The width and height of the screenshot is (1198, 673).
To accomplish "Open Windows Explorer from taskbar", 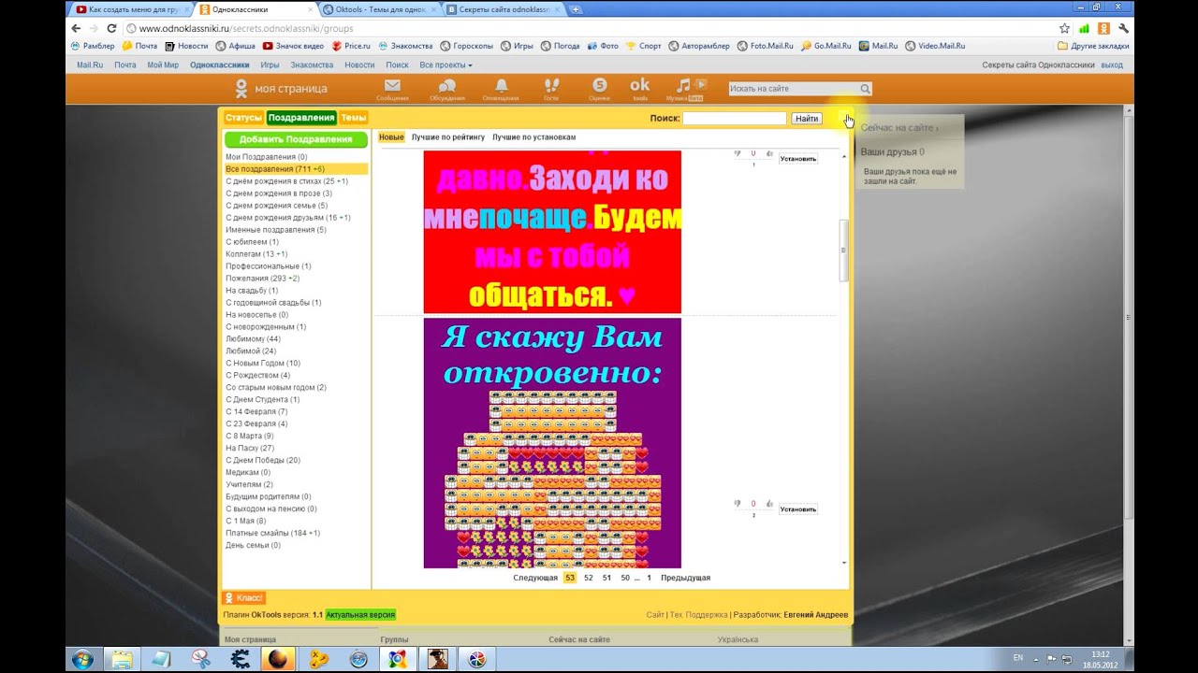I will (122, 658).
